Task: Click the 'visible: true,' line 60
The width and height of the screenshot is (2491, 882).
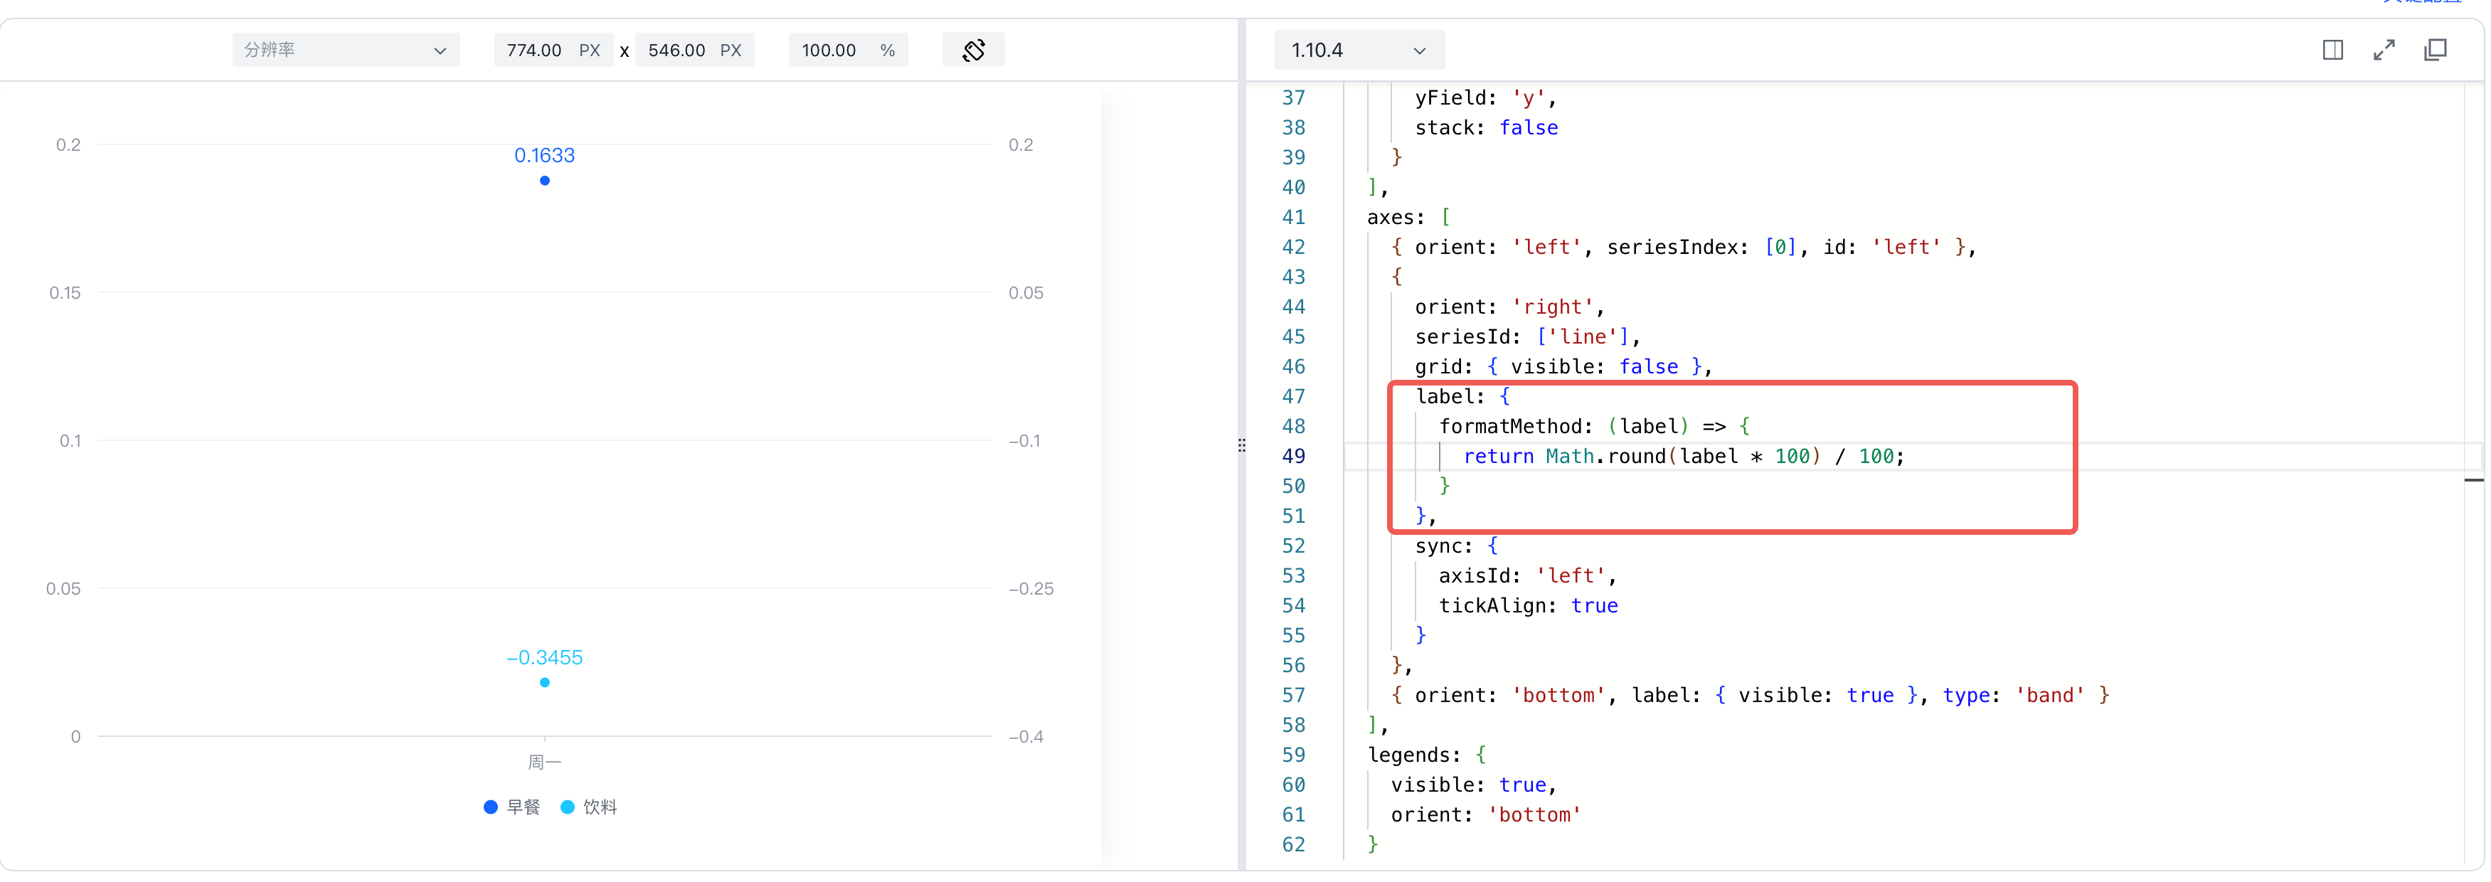Action: click(x=1474, y=785)
